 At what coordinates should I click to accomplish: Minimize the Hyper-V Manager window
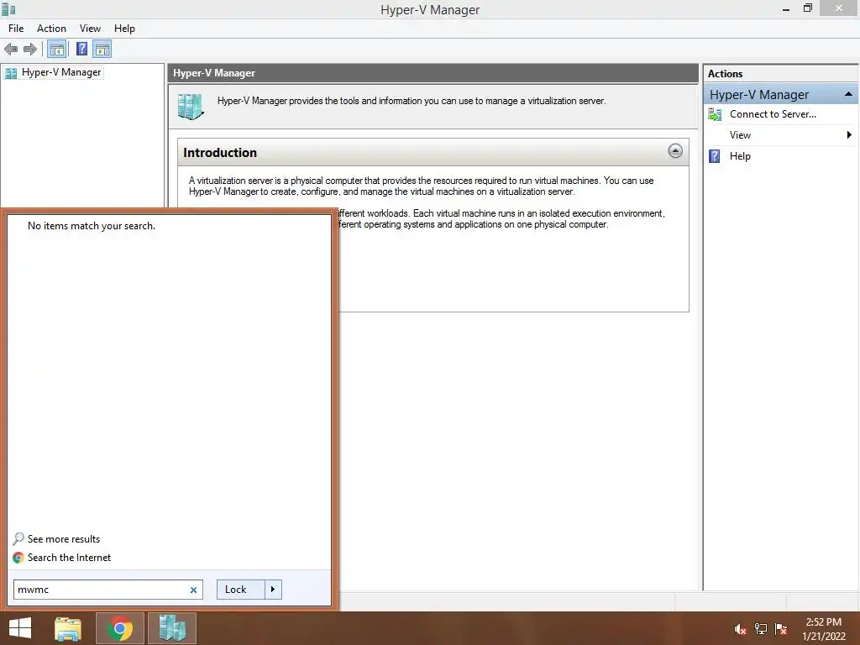[x=786, y=9]
